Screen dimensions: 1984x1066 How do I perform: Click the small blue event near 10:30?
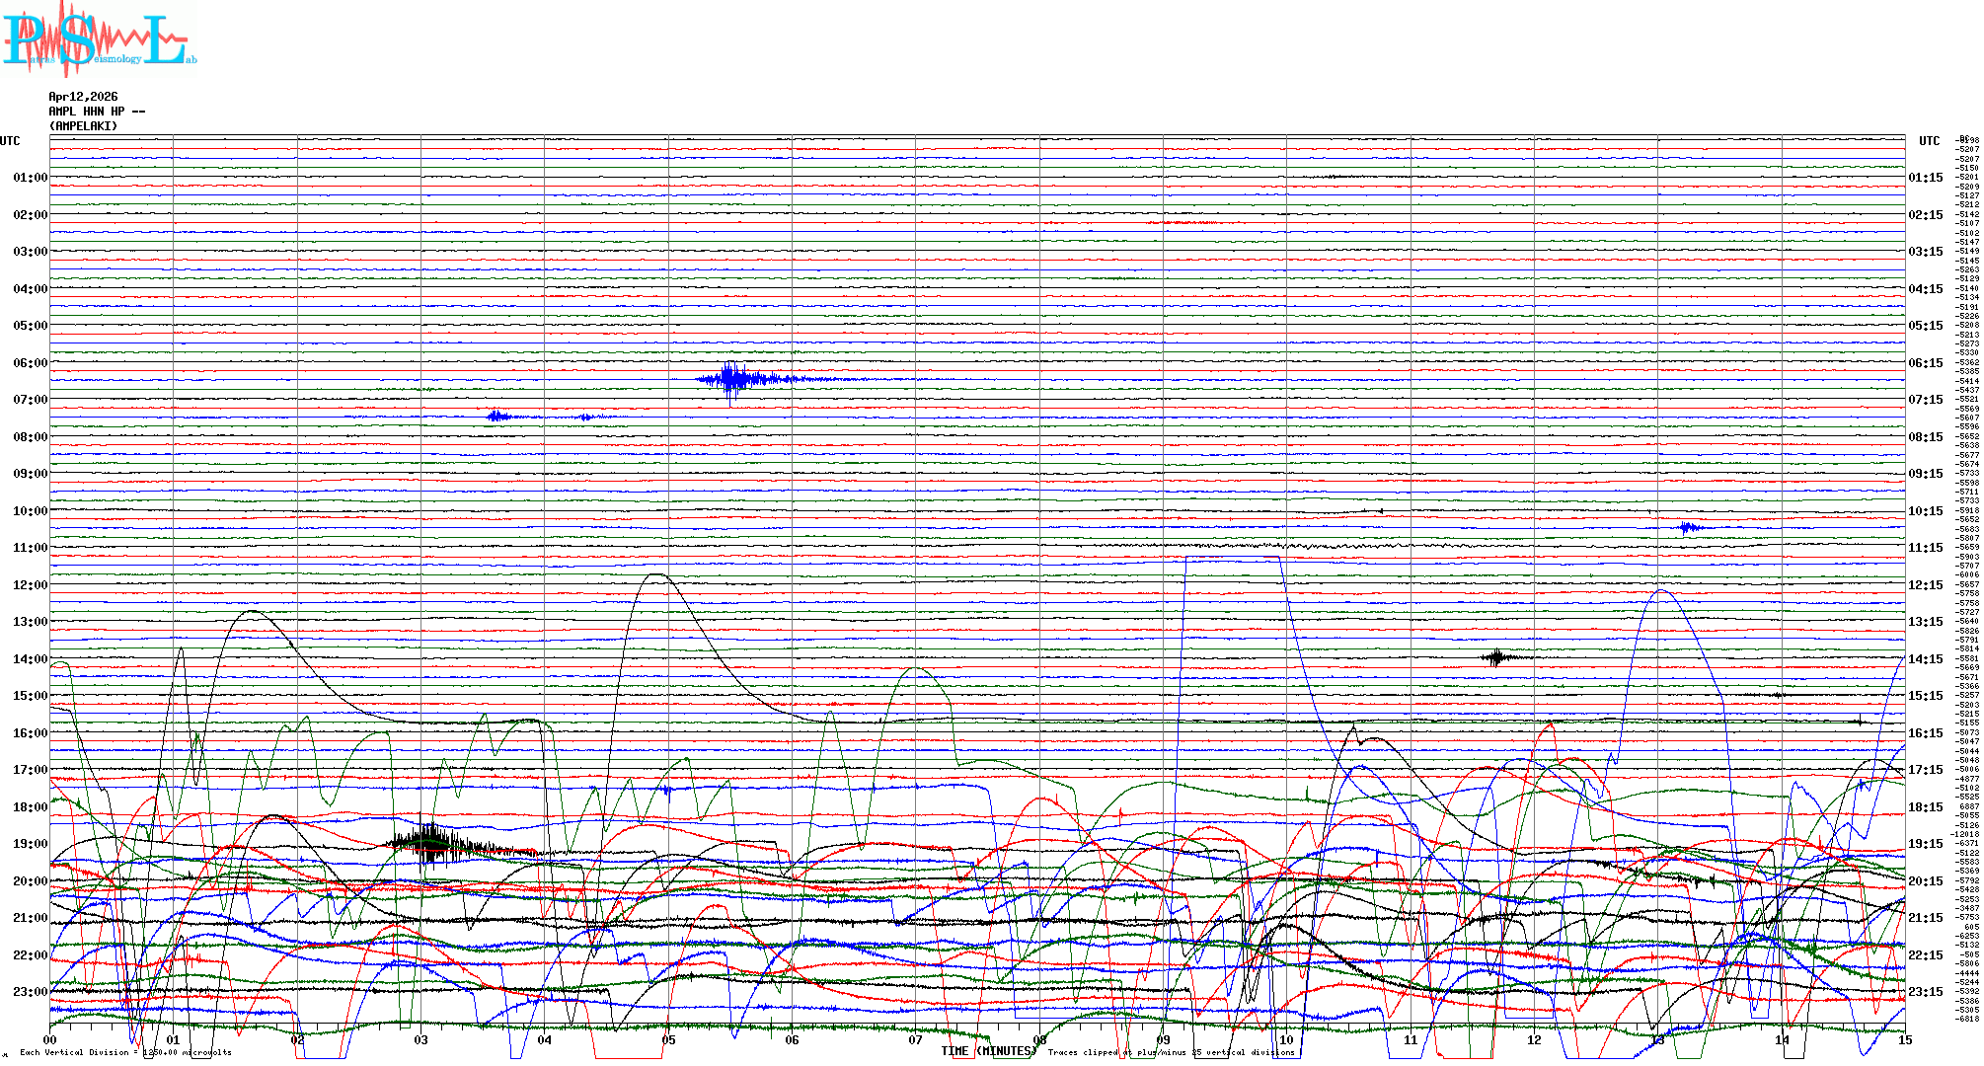click(x=1689, y=527)
